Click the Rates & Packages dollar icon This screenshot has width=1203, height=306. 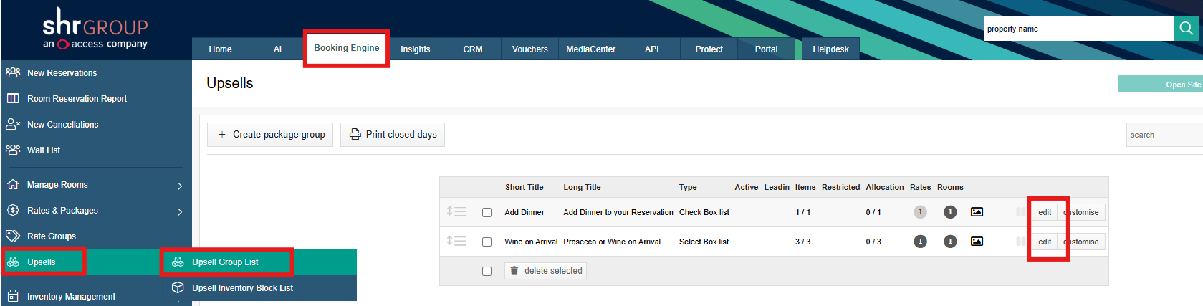(x=13, y=210)
